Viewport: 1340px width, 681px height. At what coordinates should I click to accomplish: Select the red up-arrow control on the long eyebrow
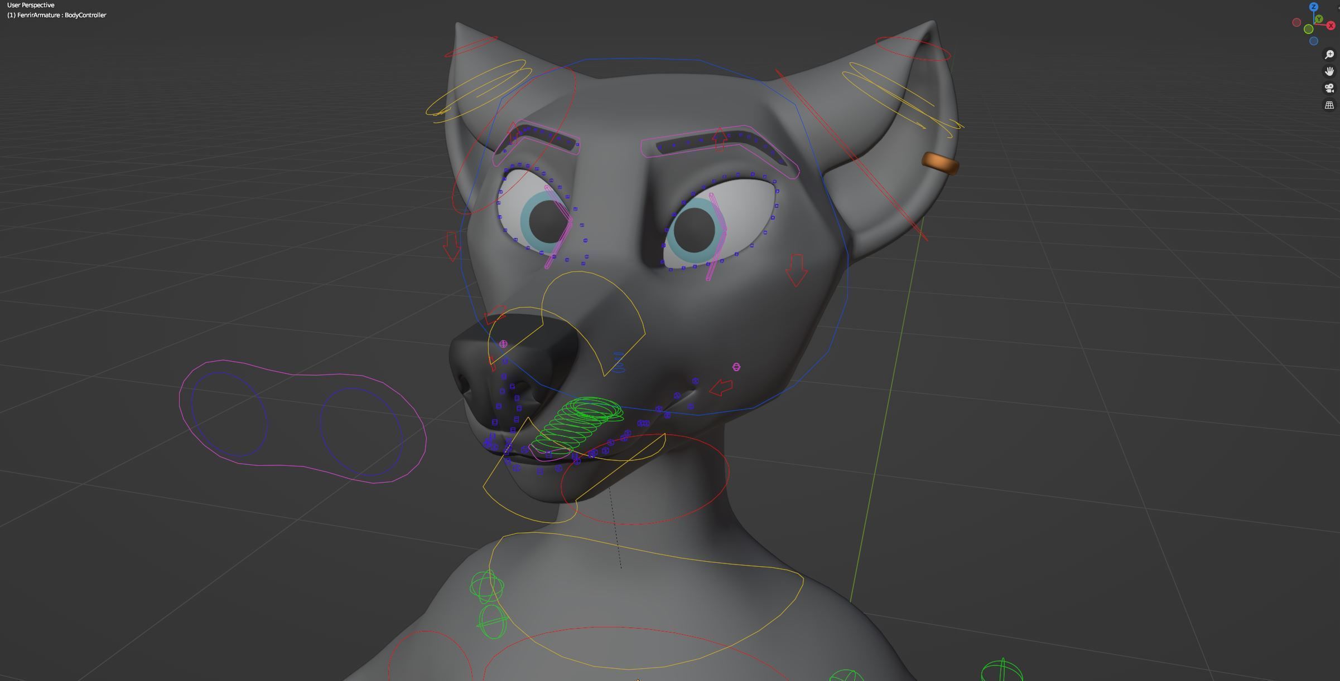(719, 139)
